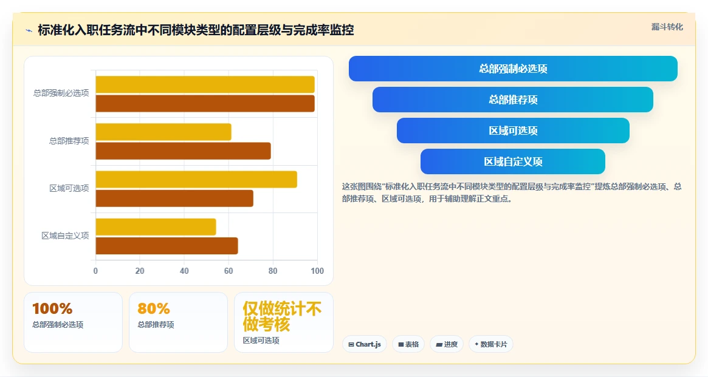Click the 仅做统计不做考核 card text
This screenshot has width=708, height=377.
click(282, 316)
